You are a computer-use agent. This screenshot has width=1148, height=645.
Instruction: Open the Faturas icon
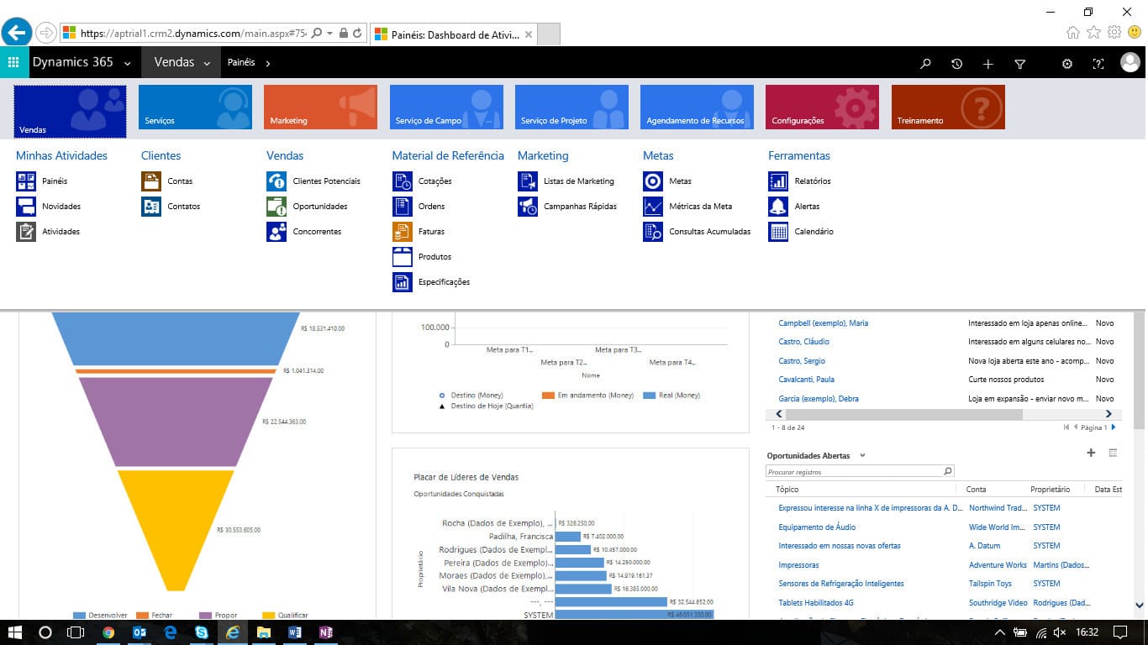coord(403,232)
